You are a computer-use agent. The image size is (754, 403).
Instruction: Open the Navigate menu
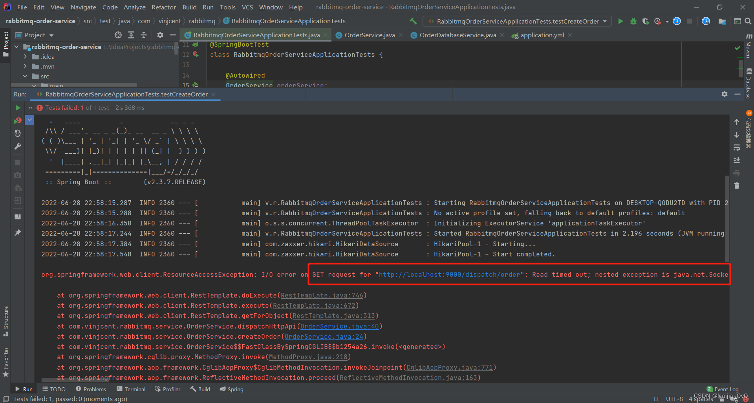pyautogui.click(x=83, y=7)
